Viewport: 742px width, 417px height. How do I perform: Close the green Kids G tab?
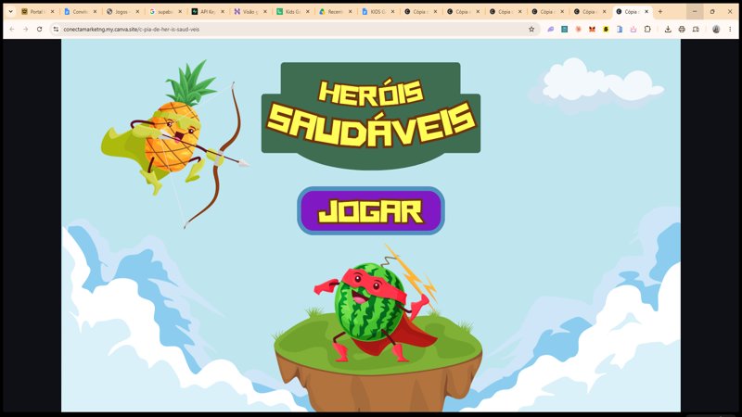308,11
